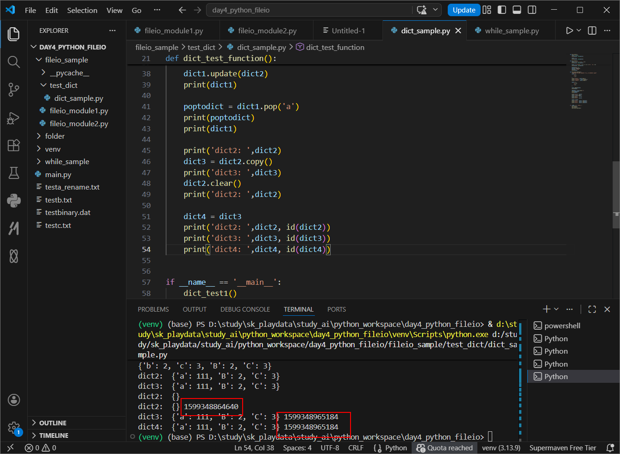Toggle the secondary side bar
The image size is (620, 454).
532,10
